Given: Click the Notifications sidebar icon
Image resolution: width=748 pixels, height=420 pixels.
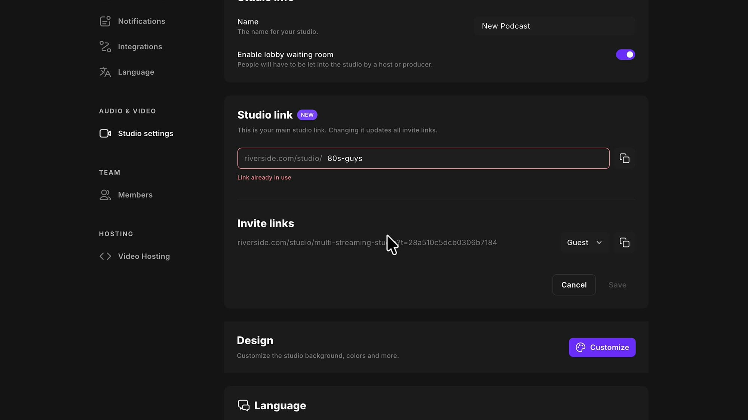Looking at the screenshot, I should pyautogui.click(x=105, y=21).
